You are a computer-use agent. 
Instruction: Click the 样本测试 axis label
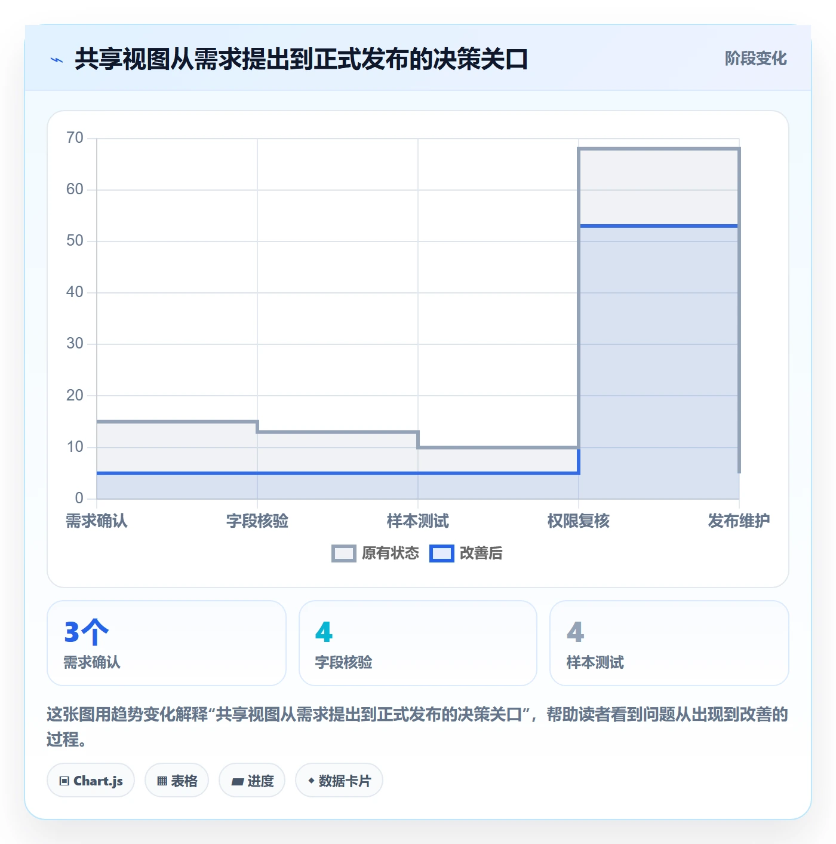(x=418, y=521)
